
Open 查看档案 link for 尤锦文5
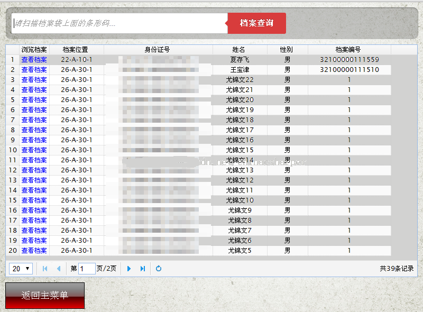point(34,250)
